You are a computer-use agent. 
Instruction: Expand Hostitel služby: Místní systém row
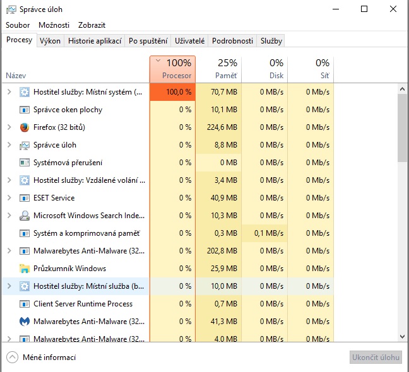pos(9,92)
